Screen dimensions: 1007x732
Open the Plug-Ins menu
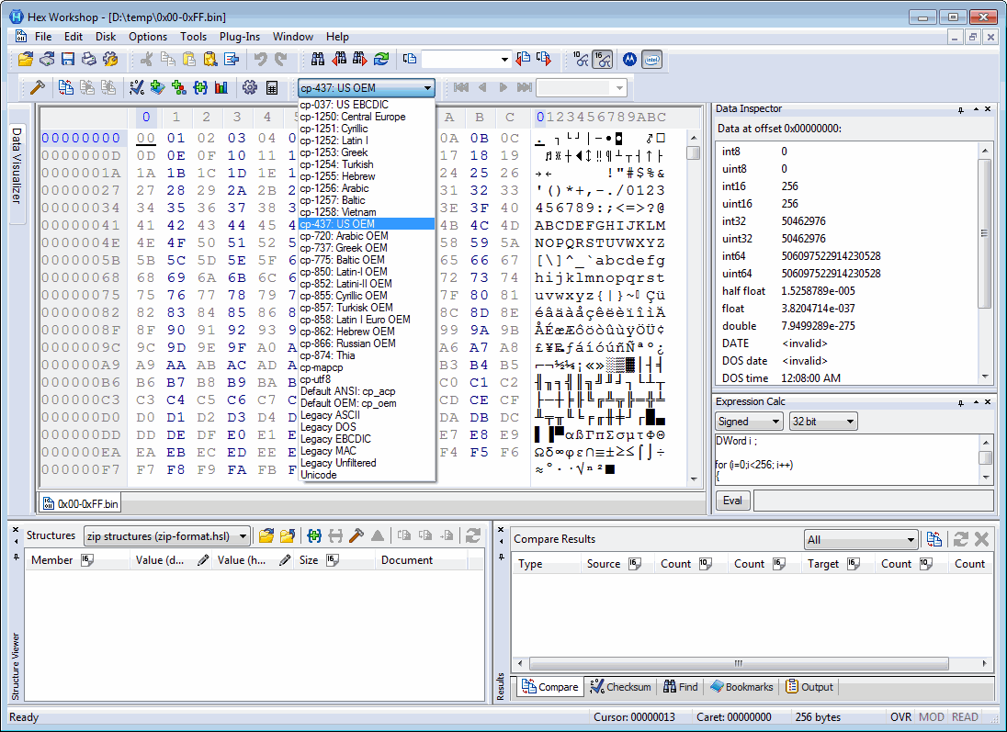(x=242, y=37)
